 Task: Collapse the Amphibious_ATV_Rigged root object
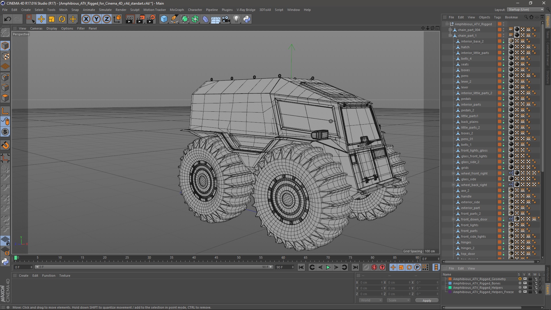tap(447, 24)
